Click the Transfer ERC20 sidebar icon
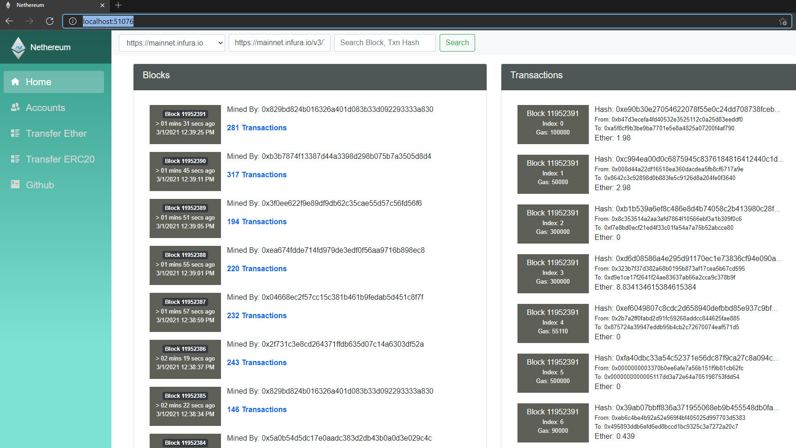Image resolution: width=796 pixels, height=448 pixels. pos(15,159)
